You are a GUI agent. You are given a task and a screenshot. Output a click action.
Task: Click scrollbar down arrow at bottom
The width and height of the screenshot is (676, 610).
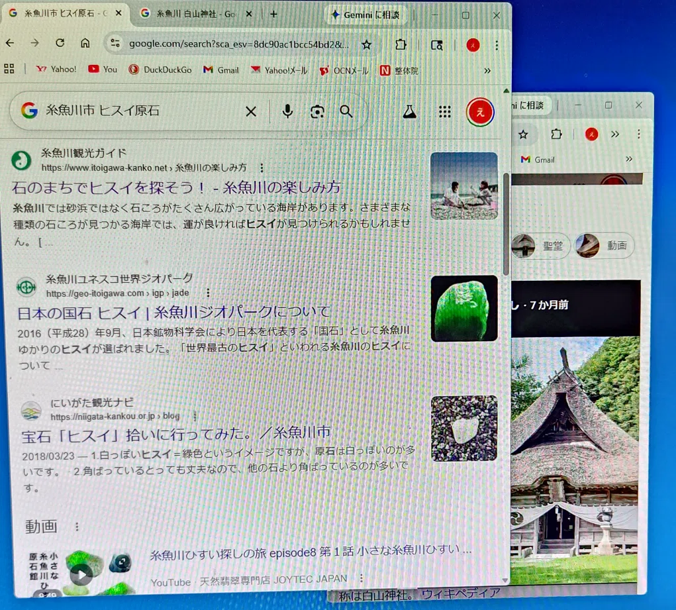pyautogui.click(x=505, y=581)
